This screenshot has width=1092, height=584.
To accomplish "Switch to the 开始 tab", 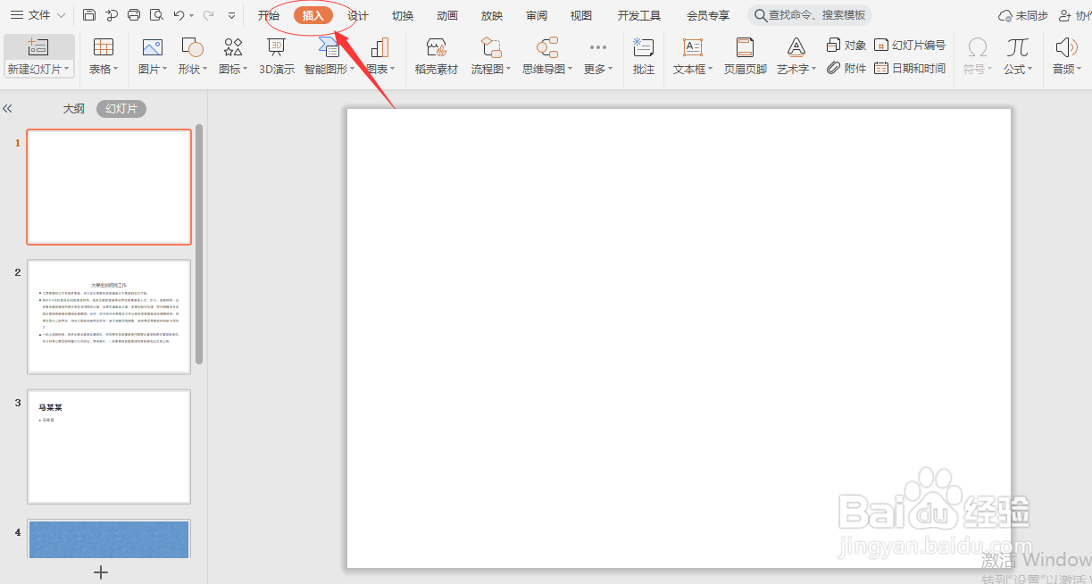I will [269, 15].
